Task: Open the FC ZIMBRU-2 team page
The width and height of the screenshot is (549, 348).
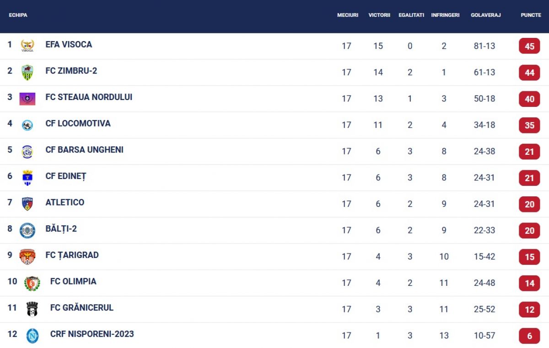Action: (x=71, y=71)
